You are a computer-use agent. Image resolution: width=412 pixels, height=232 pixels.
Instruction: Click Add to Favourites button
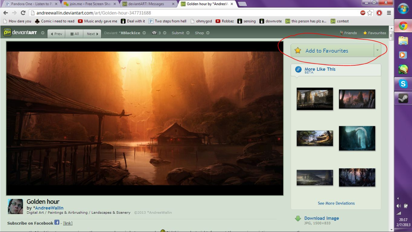point(332,50)
